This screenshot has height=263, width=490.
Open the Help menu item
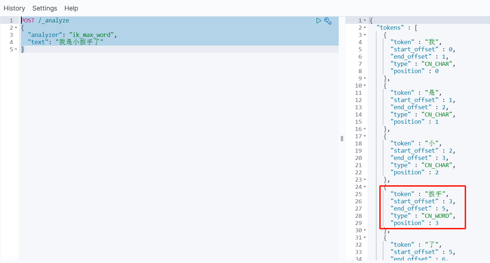point(71,8)
